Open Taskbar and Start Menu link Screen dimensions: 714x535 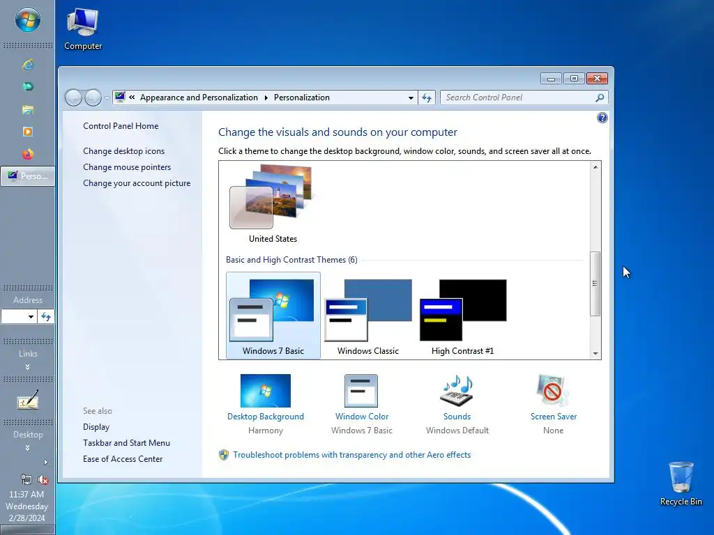[126, 442]
